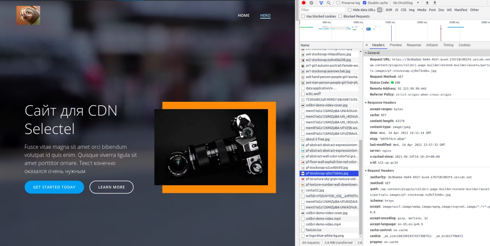
Task: Close the request details pane
Action: pos(367,45)
